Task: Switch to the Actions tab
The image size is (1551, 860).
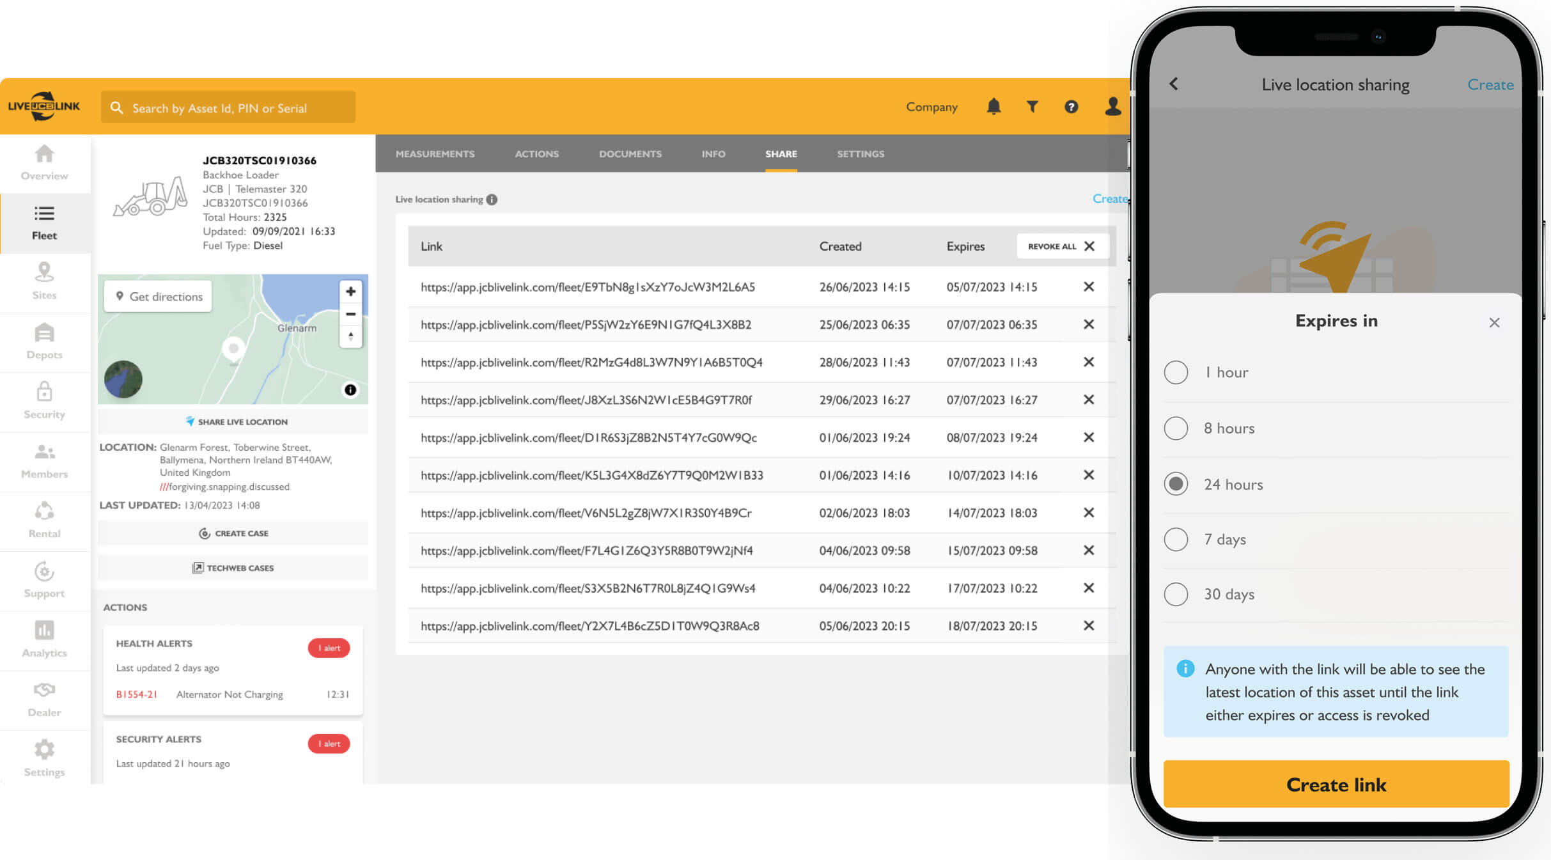Action: point(536,154)
